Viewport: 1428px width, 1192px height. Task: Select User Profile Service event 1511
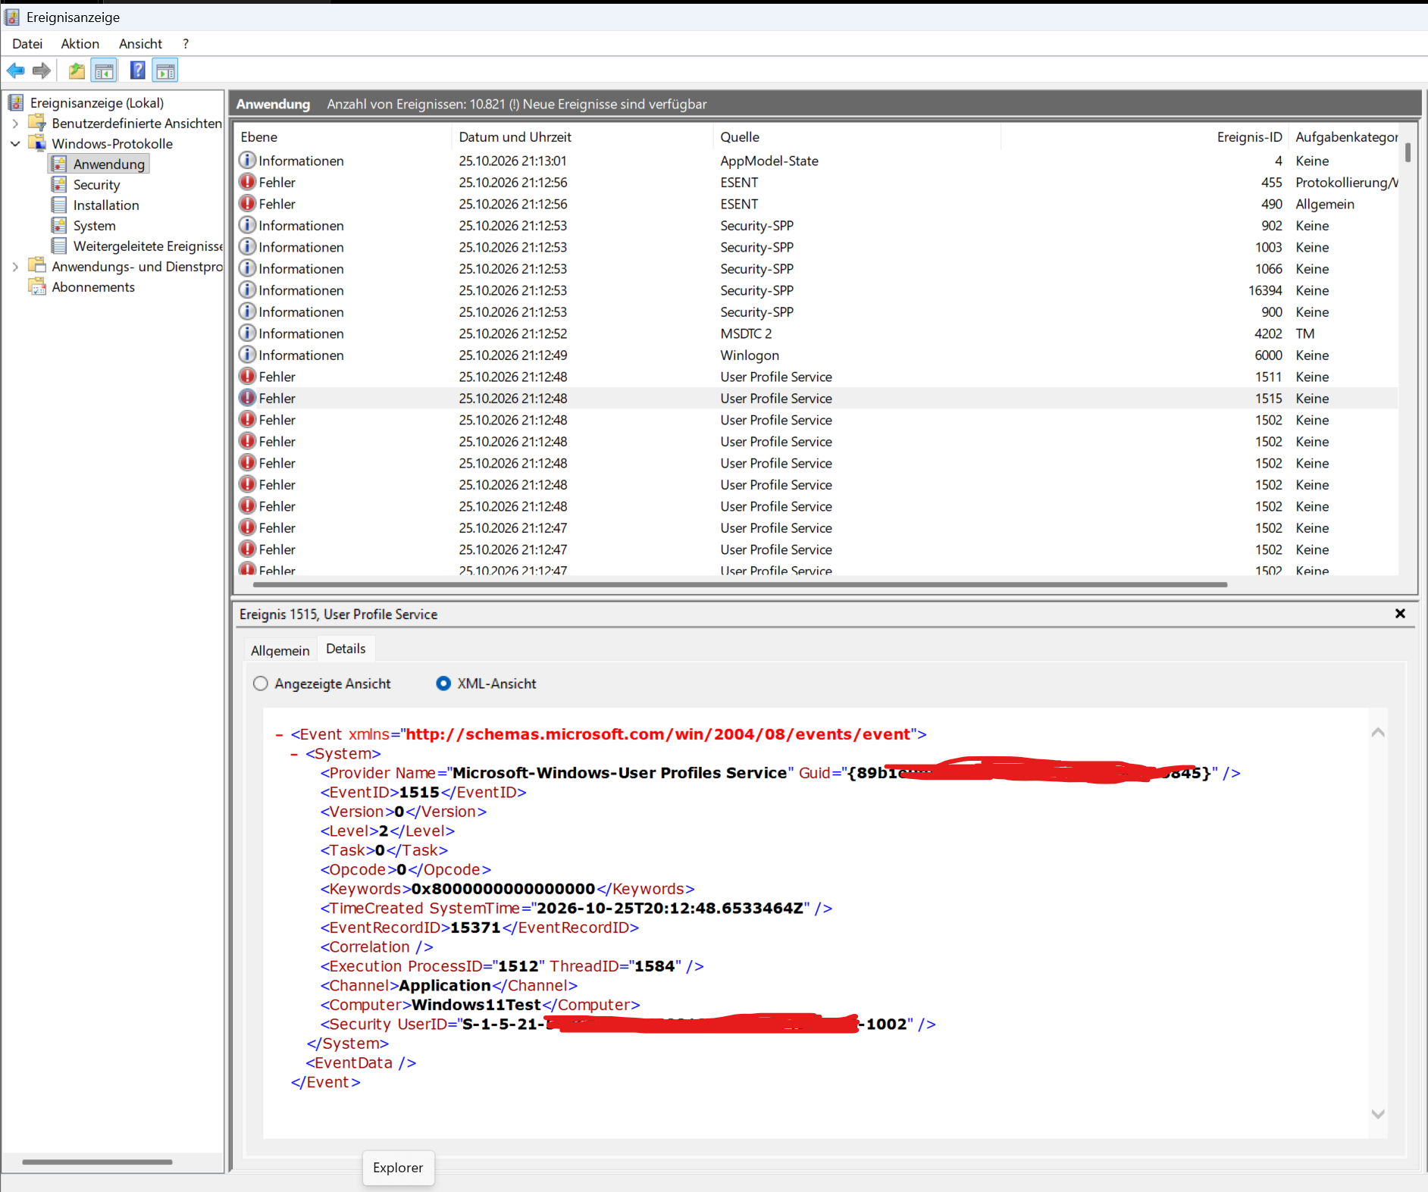pos(817,377)
